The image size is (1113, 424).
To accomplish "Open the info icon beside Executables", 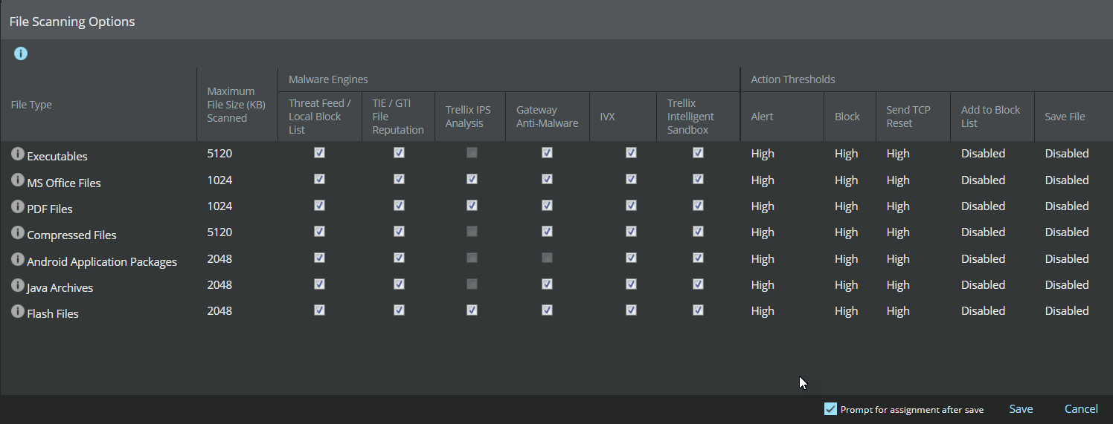I will pyautogui.click(x=18, y=154).
